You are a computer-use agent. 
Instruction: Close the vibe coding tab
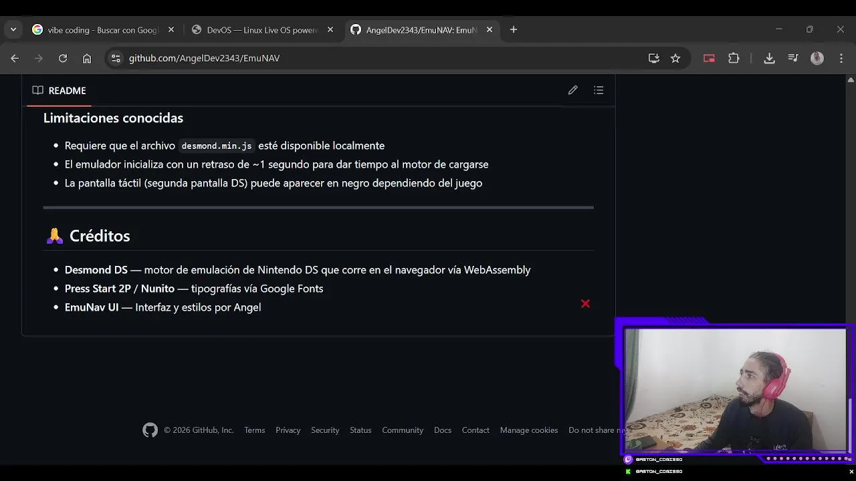(x=171, y=30)
